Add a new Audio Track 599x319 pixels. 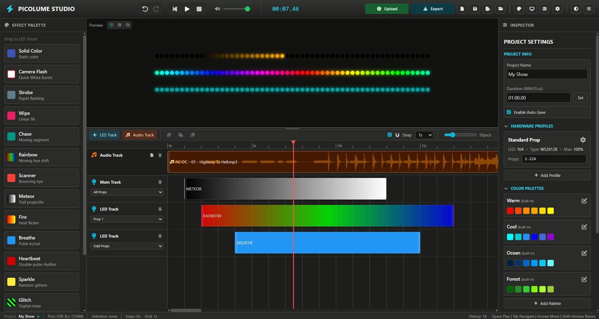(140, 135)
